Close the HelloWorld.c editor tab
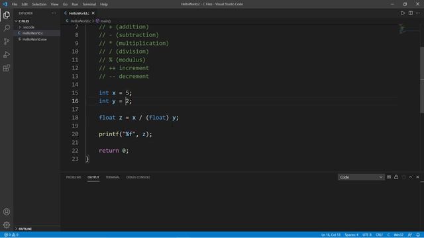 pos(93,13)
